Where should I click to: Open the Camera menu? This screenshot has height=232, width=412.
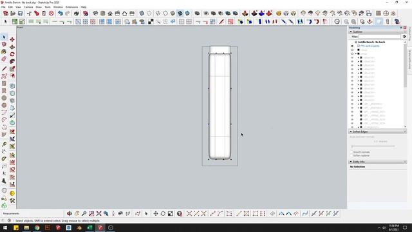(x=28, y=7)
